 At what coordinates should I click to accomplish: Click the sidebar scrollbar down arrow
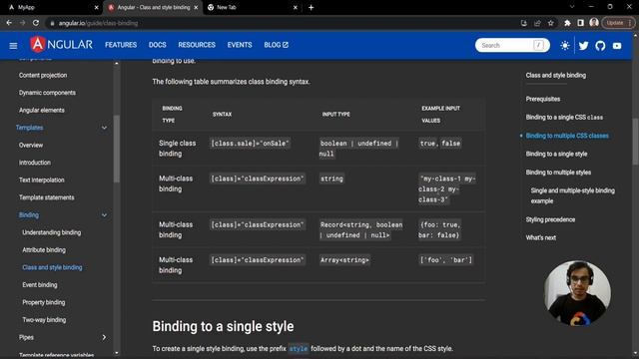(x=117, y=353)
